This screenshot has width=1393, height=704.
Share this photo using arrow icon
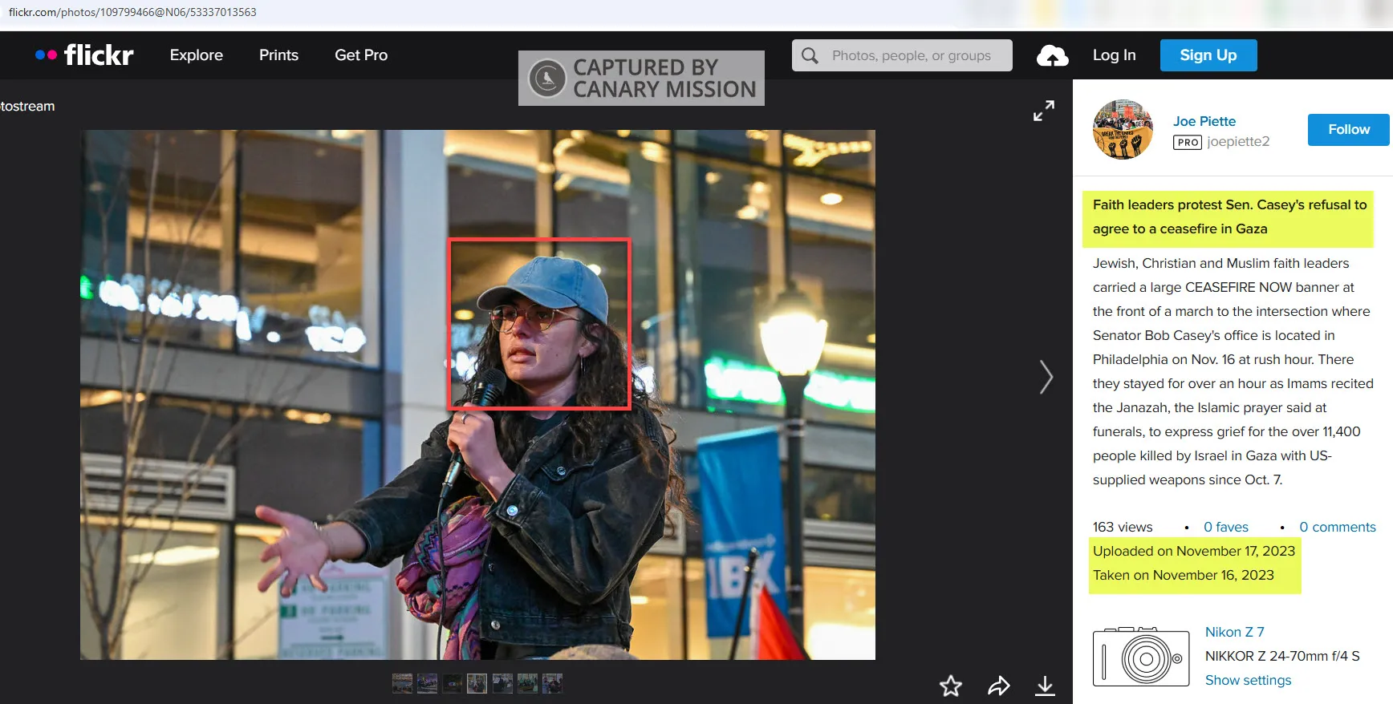pyautogui.click(x=998, y=686)
